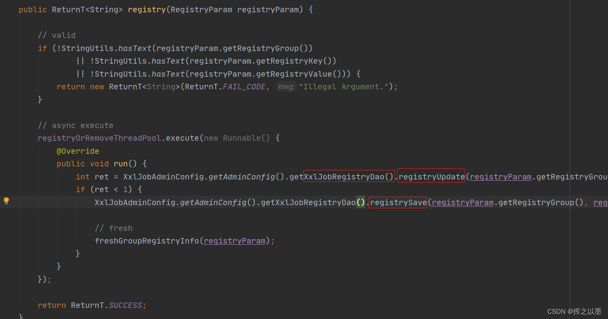Click 'new Runnable()' expression

(237, 138)
